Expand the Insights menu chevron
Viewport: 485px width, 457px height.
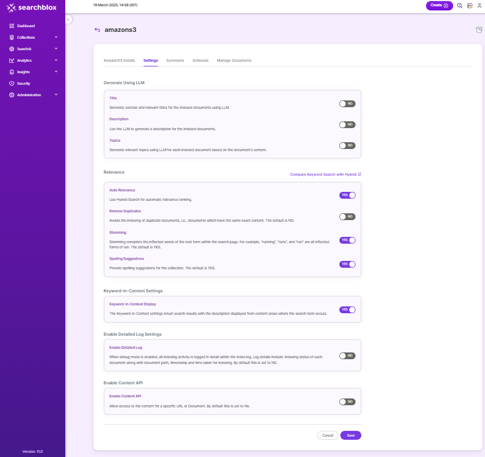(x=56, y=72)
